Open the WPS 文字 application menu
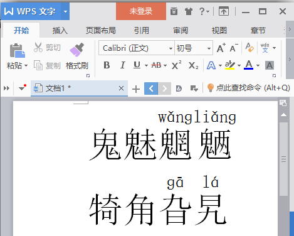294x236 pixels. (31, 11)
